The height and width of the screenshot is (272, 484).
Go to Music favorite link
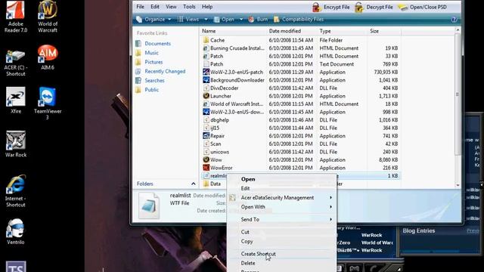pyautogui.click(x=151, y=53)
